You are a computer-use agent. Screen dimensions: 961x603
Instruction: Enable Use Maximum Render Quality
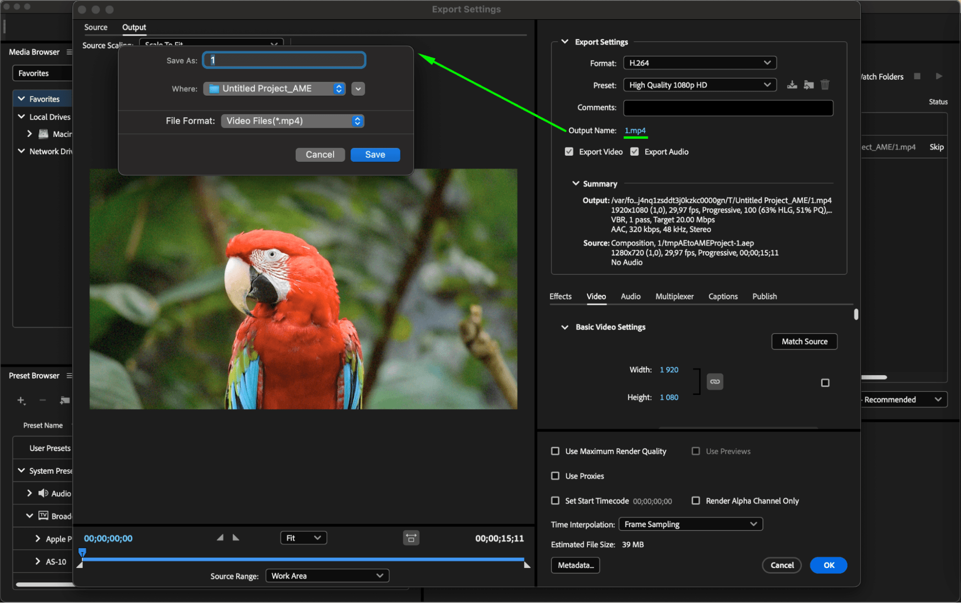555,451
